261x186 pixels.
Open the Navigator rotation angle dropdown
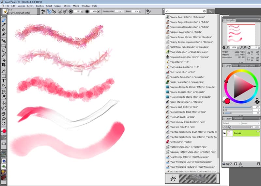click(259, 47)
